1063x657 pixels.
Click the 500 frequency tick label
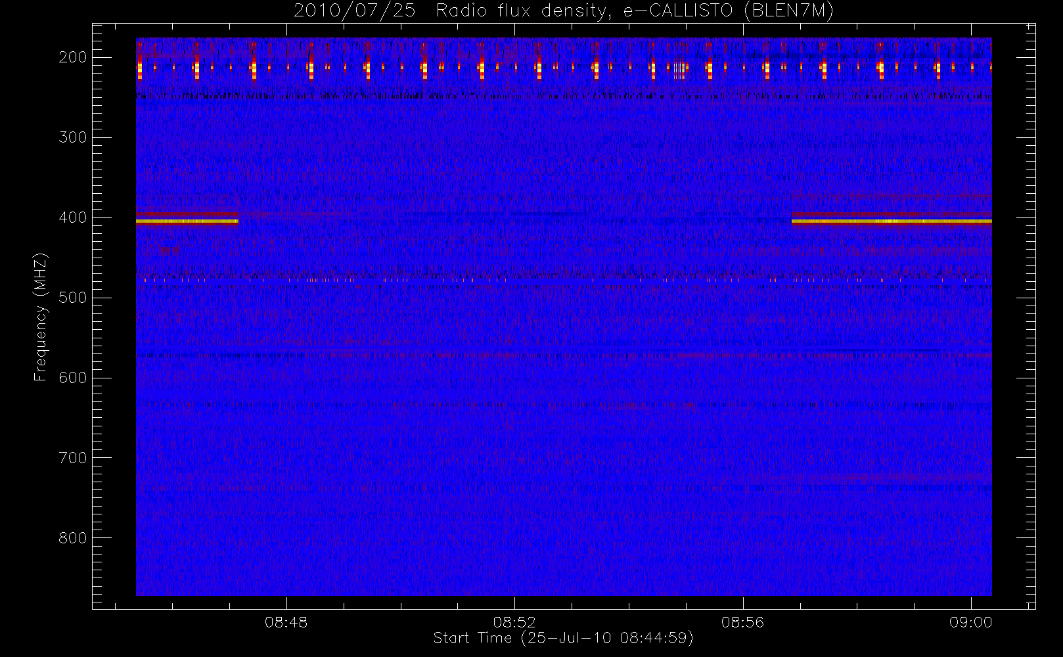(73, 298)
